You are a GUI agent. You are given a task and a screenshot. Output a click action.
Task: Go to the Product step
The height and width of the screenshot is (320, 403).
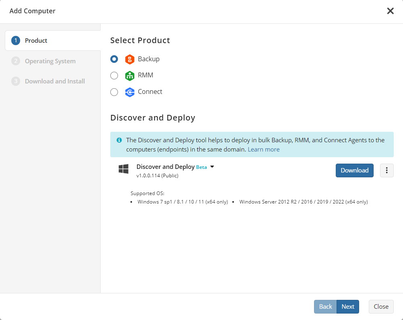point(53,41)
